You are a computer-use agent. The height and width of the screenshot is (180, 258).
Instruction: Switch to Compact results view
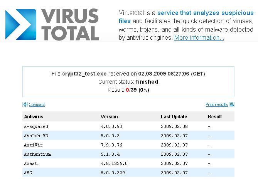click(37, 104)
